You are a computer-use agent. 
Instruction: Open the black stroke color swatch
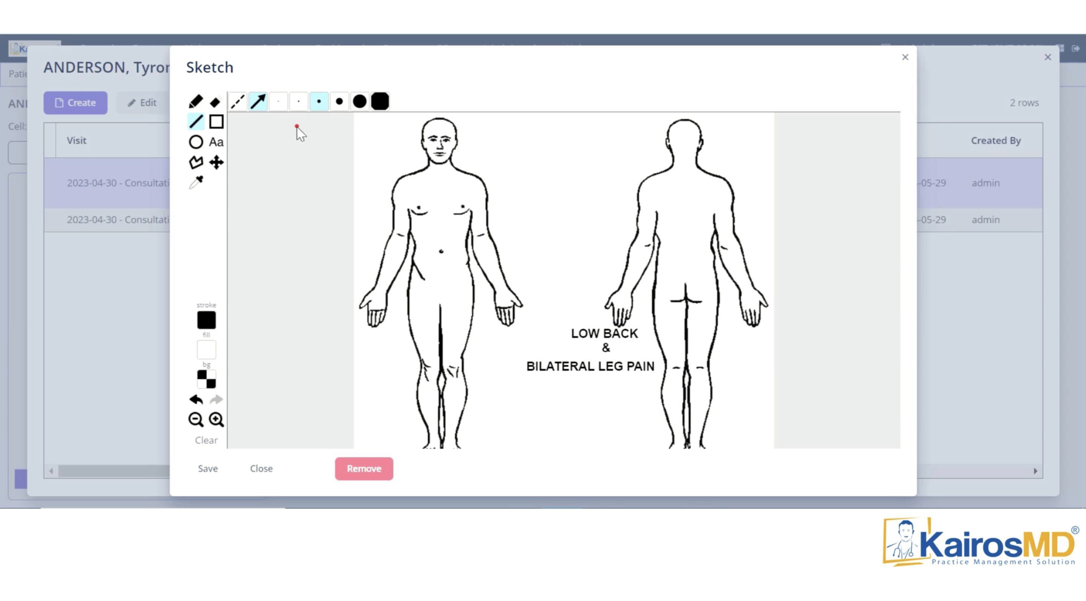coord(206,320)
